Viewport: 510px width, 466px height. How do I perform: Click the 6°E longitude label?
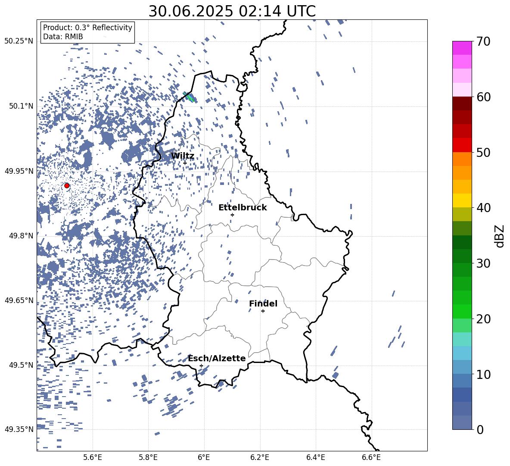pos(204,457)
